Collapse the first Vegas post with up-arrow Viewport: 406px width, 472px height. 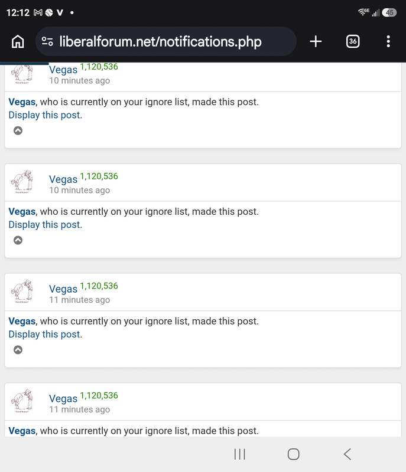point(18,130)
